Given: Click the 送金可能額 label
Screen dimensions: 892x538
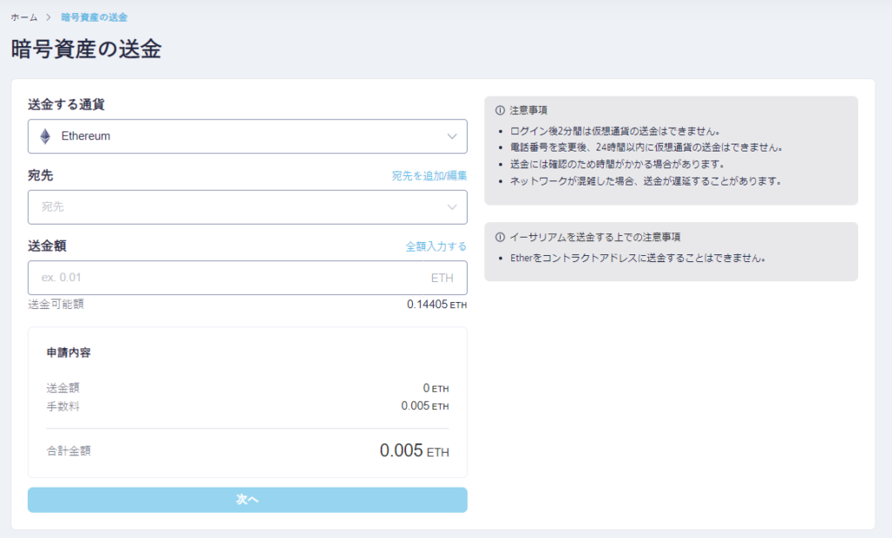Looking at the screenshot, I should tap(56, 305).
